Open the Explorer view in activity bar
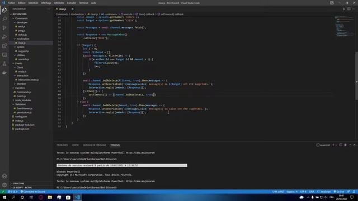This screenshot has width=358, height=201. tap(4, 10)
